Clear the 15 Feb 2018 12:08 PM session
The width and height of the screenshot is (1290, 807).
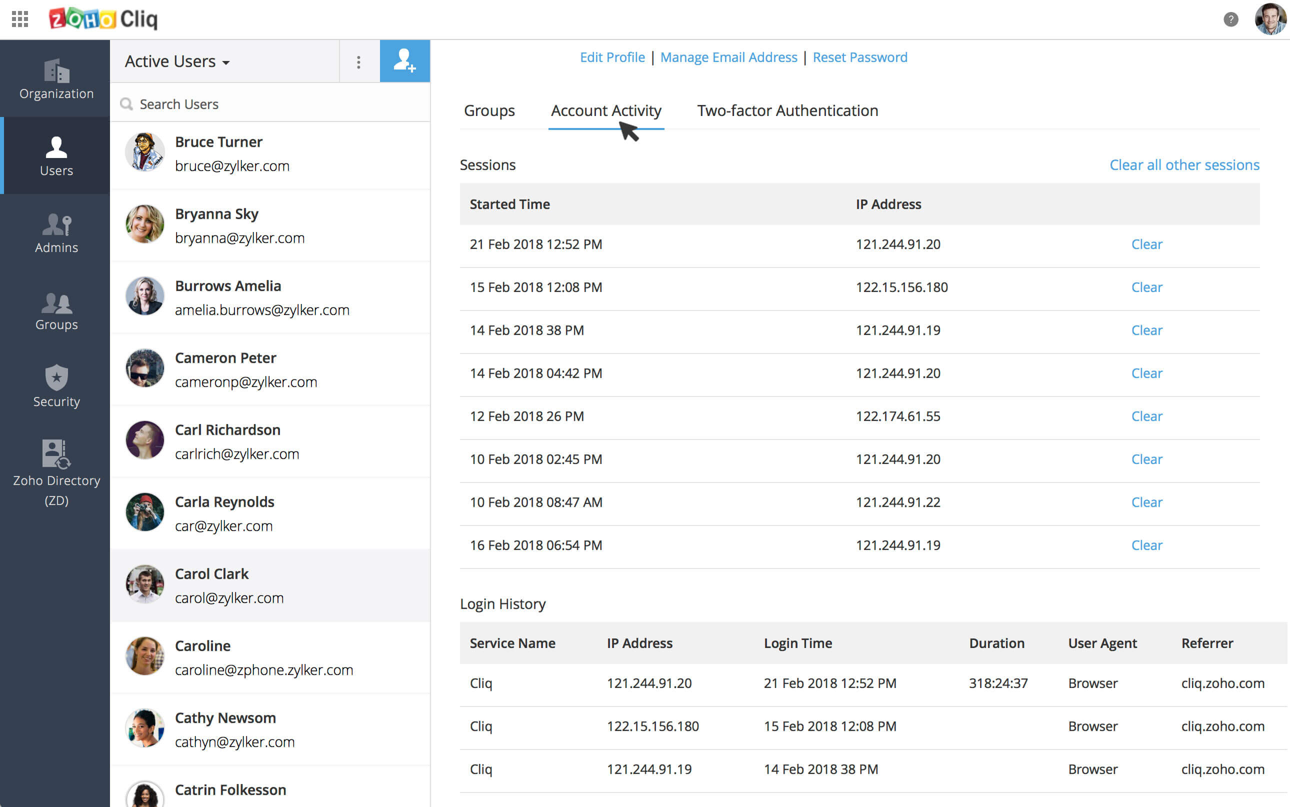point(1146,287)
